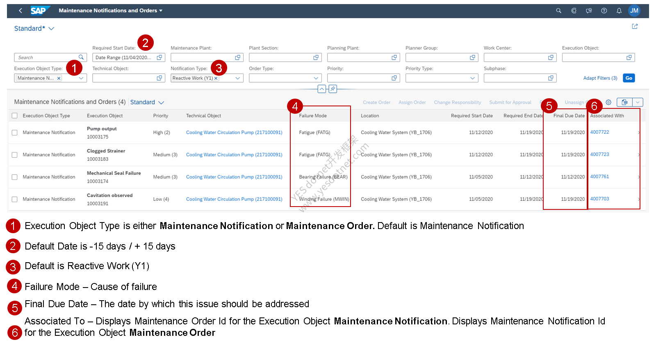The height and width of the screenshot is (344, 656).
Task: Select the Pump output row checkbox
Action: 15,133
